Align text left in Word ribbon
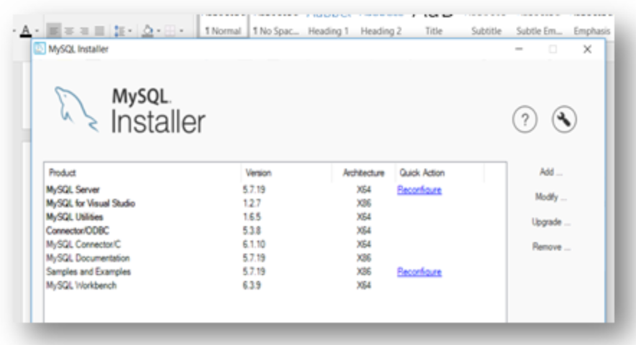Screen dimensions: 636x345 (53, 31)
